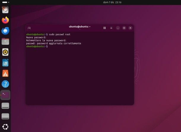The image size is (181, 132).
Task: Minimize the terminal window
Action: click(x=118, y=28)
